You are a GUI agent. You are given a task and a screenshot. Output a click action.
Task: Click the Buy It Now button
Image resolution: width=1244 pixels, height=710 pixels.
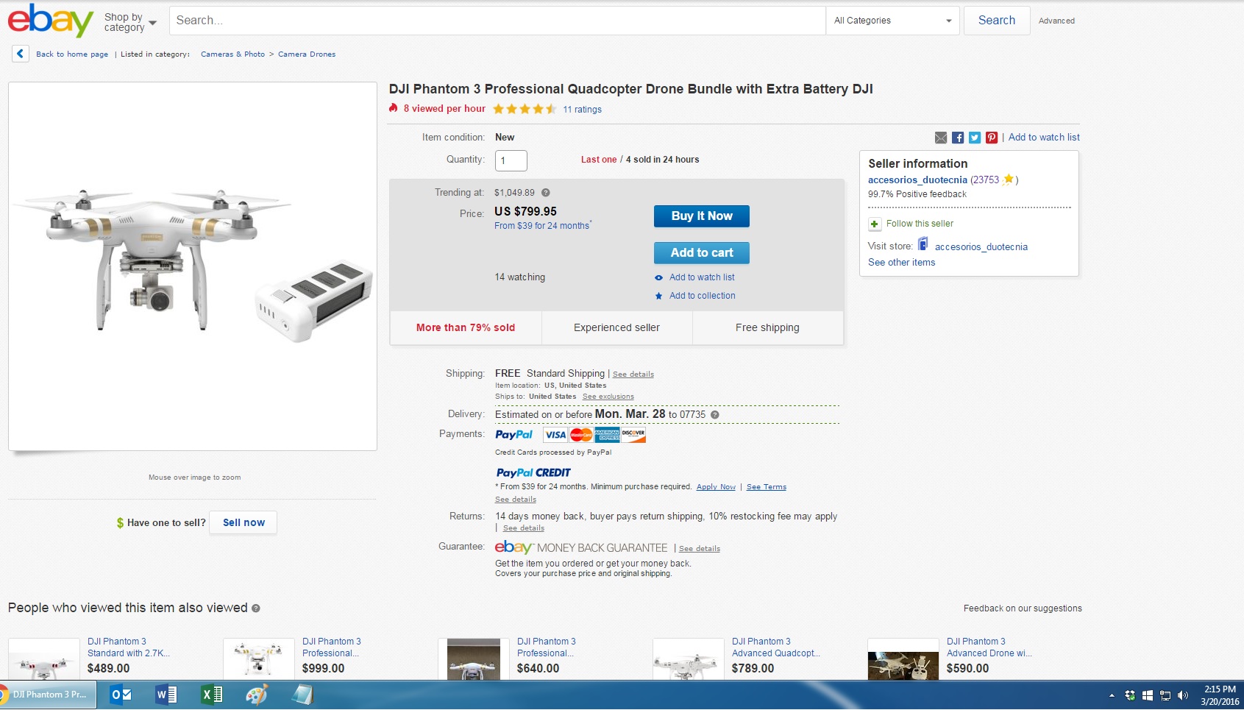[x=702, y=216]
